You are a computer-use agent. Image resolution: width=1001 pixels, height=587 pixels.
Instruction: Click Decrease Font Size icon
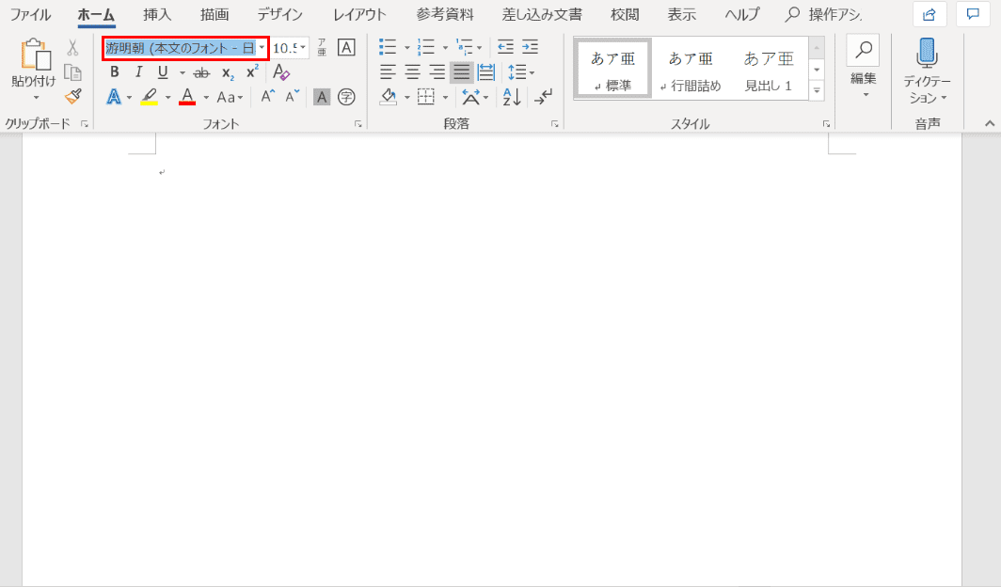click(x=293, y=97)
